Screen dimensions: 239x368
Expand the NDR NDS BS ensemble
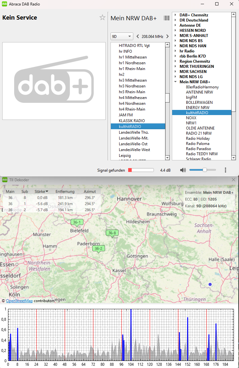[x=175, y=41]
